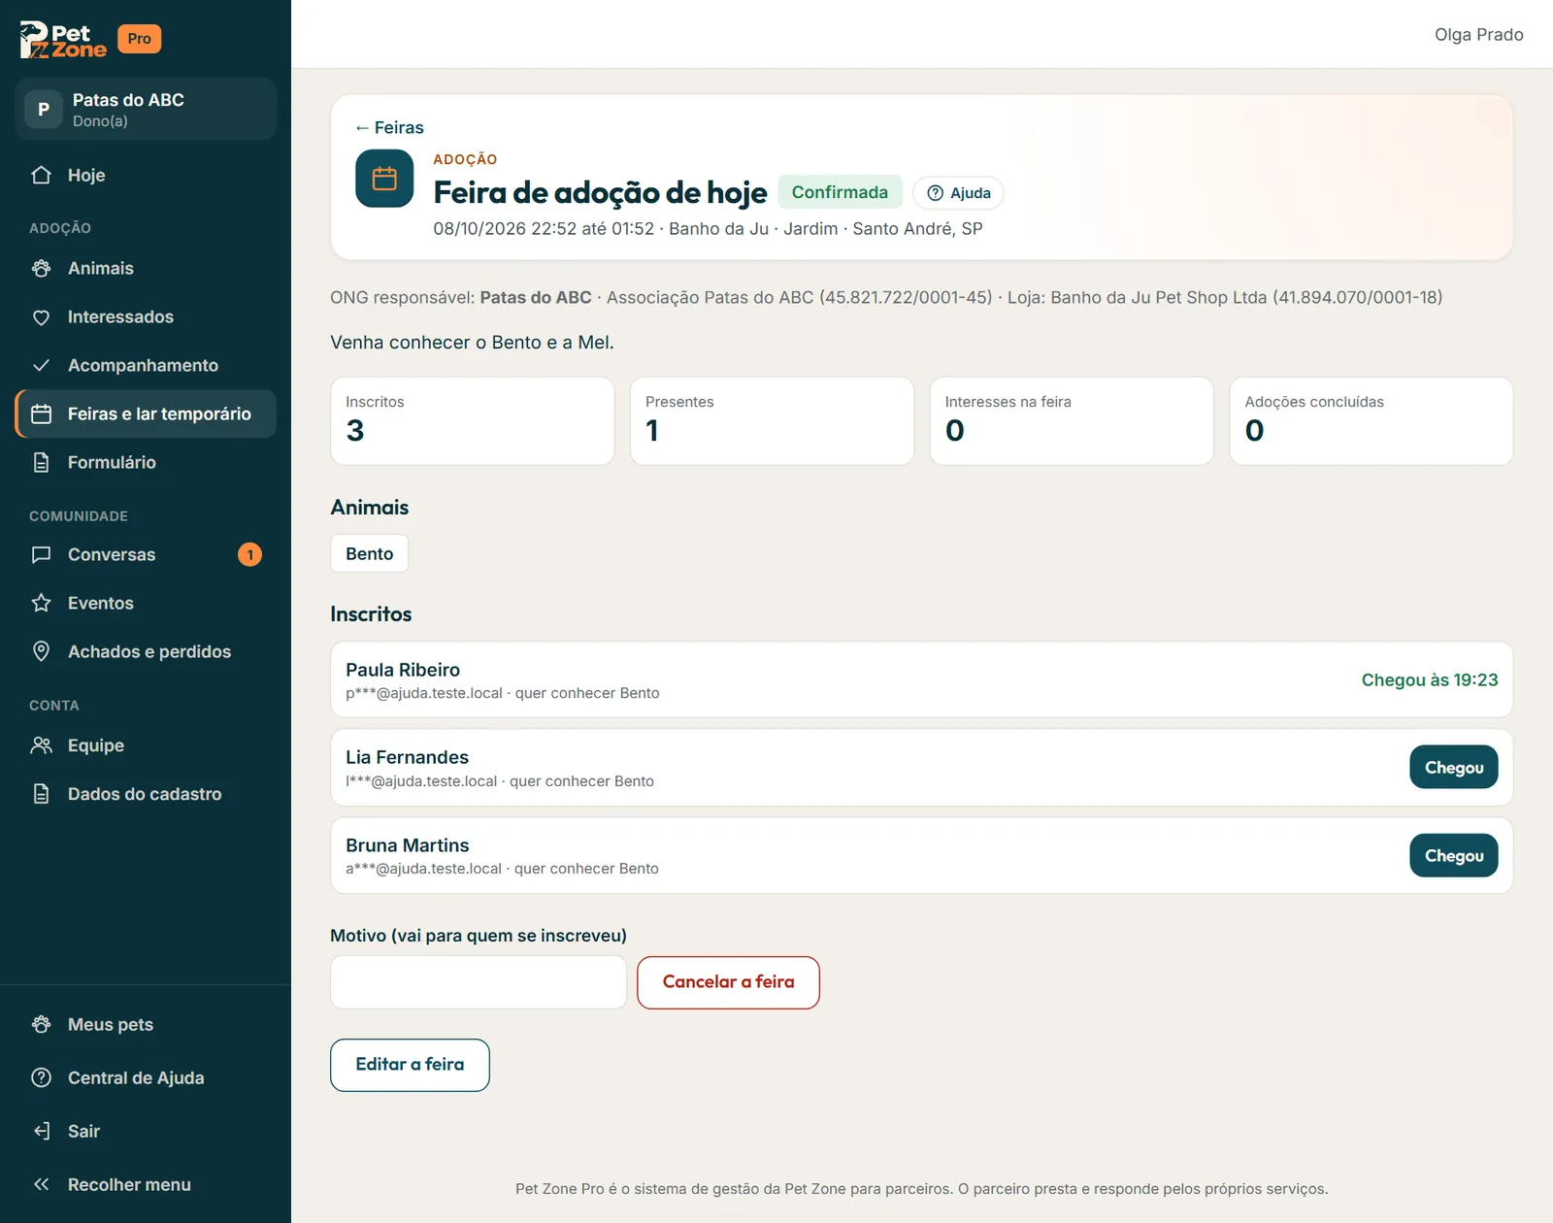This screenshot has height=1223, width=1553.
Task: Mark Lia Fernandes as Chegou
Action: [1453, 767]
